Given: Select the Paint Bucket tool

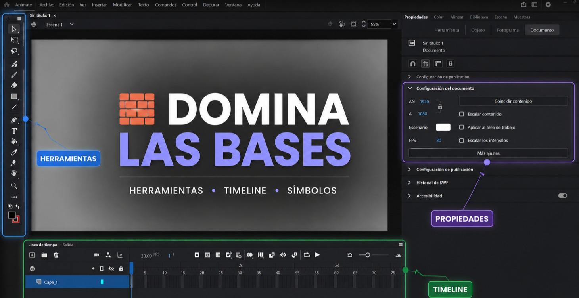Looking at the screenshot, I should click(14, 141).
